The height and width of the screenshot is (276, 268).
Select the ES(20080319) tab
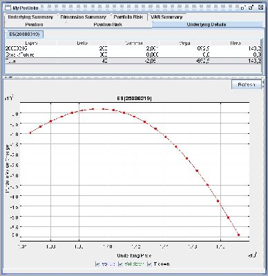tap(24, 34)
